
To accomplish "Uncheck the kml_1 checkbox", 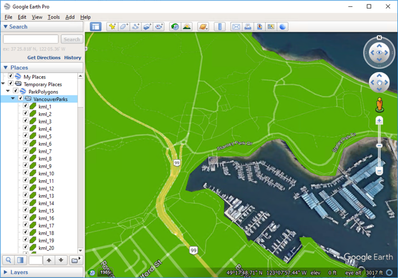I will tap(26, 105).
